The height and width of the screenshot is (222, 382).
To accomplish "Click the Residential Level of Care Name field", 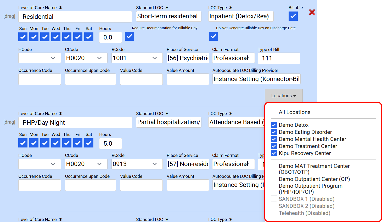I will tap(75, 17).
